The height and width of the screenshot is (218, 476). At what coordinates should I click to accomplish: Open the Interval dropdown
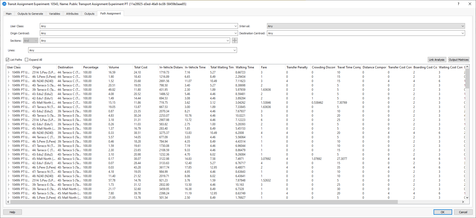(x=366, y=26)
